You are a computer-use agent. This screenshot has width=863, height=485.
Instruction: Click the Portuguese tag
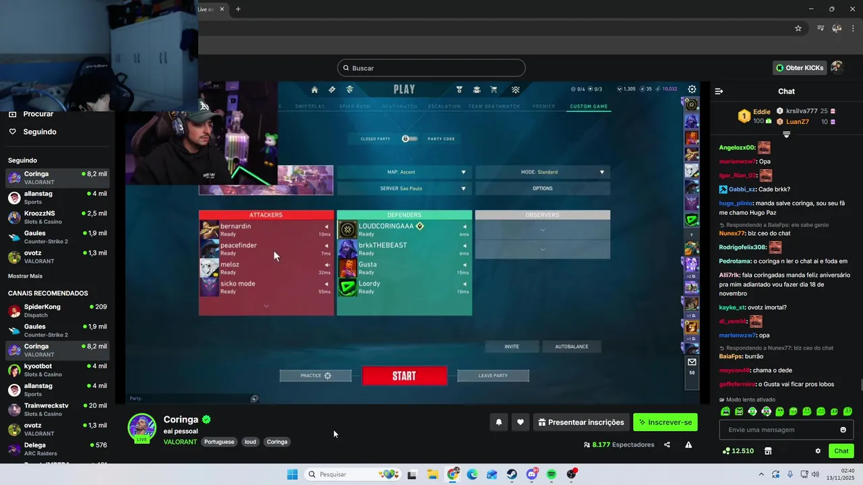(x=220, y=442)
